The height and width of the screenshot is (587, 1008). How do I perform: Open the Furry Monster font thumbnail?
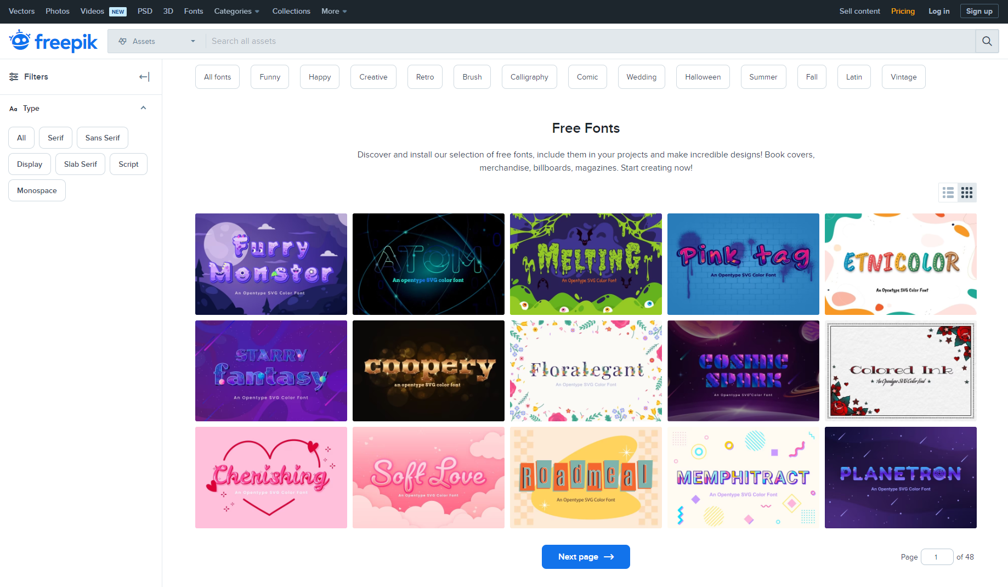[x=271, y=264]
